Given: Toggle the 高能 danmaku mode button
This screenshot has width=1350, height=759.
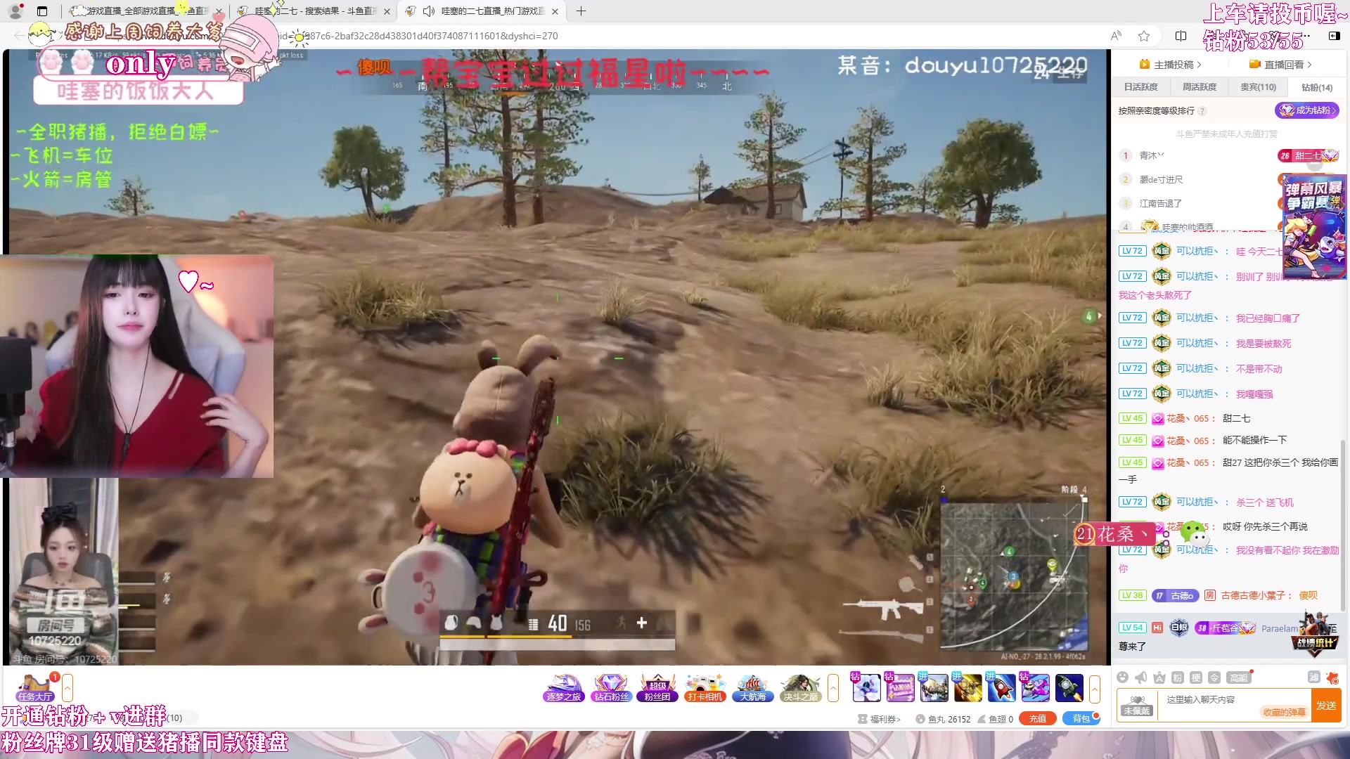Looking at the screenshot, I should (1238, 677).
